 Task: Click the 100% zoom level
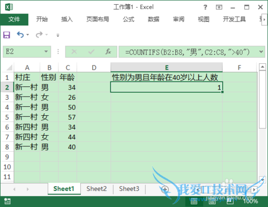coord(251,201)
